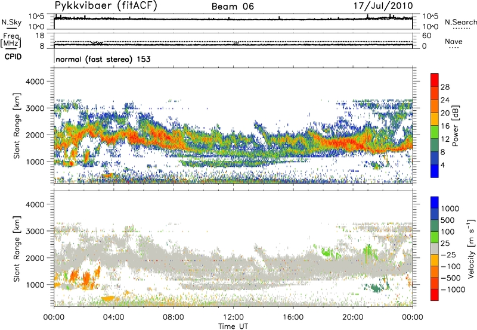
Task: Select the 28 dB colorbar label
Action: (x=445, y=87)
